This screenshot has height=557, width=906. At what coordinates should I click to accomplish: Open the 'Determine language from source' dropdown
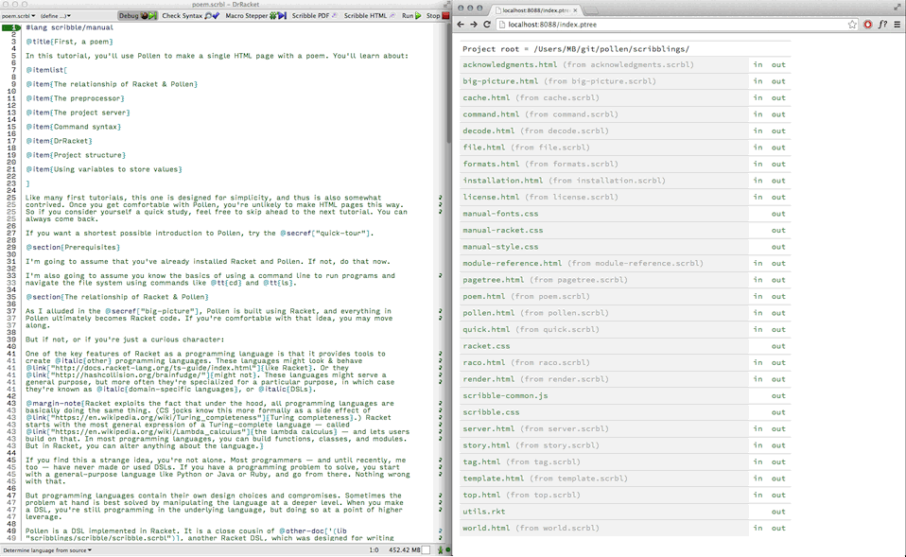pos(47,550)
